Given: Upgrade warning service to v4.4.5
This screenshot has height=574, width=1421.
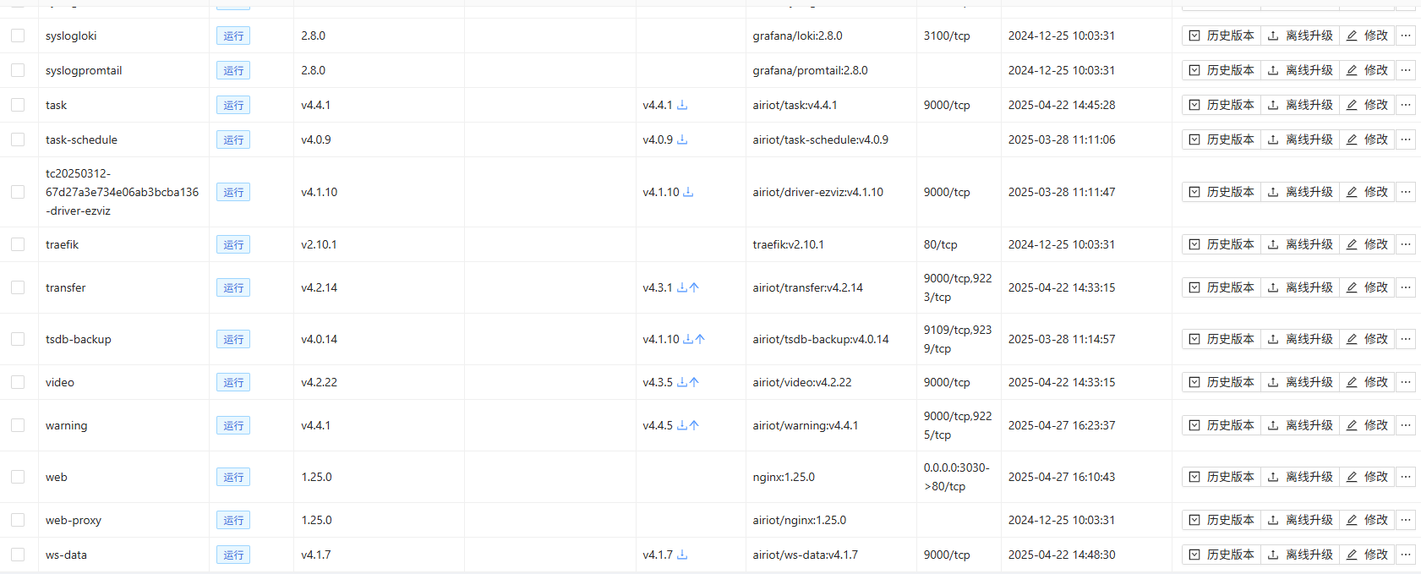Looking at the screenshot, I should pos(694,425).
